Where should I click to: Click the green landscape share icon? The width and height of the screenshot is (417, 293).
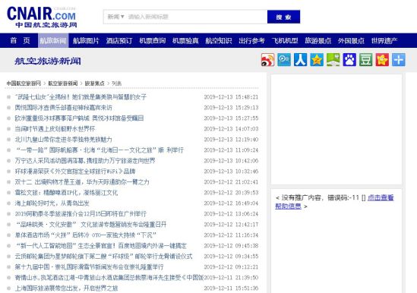[333, 59]
